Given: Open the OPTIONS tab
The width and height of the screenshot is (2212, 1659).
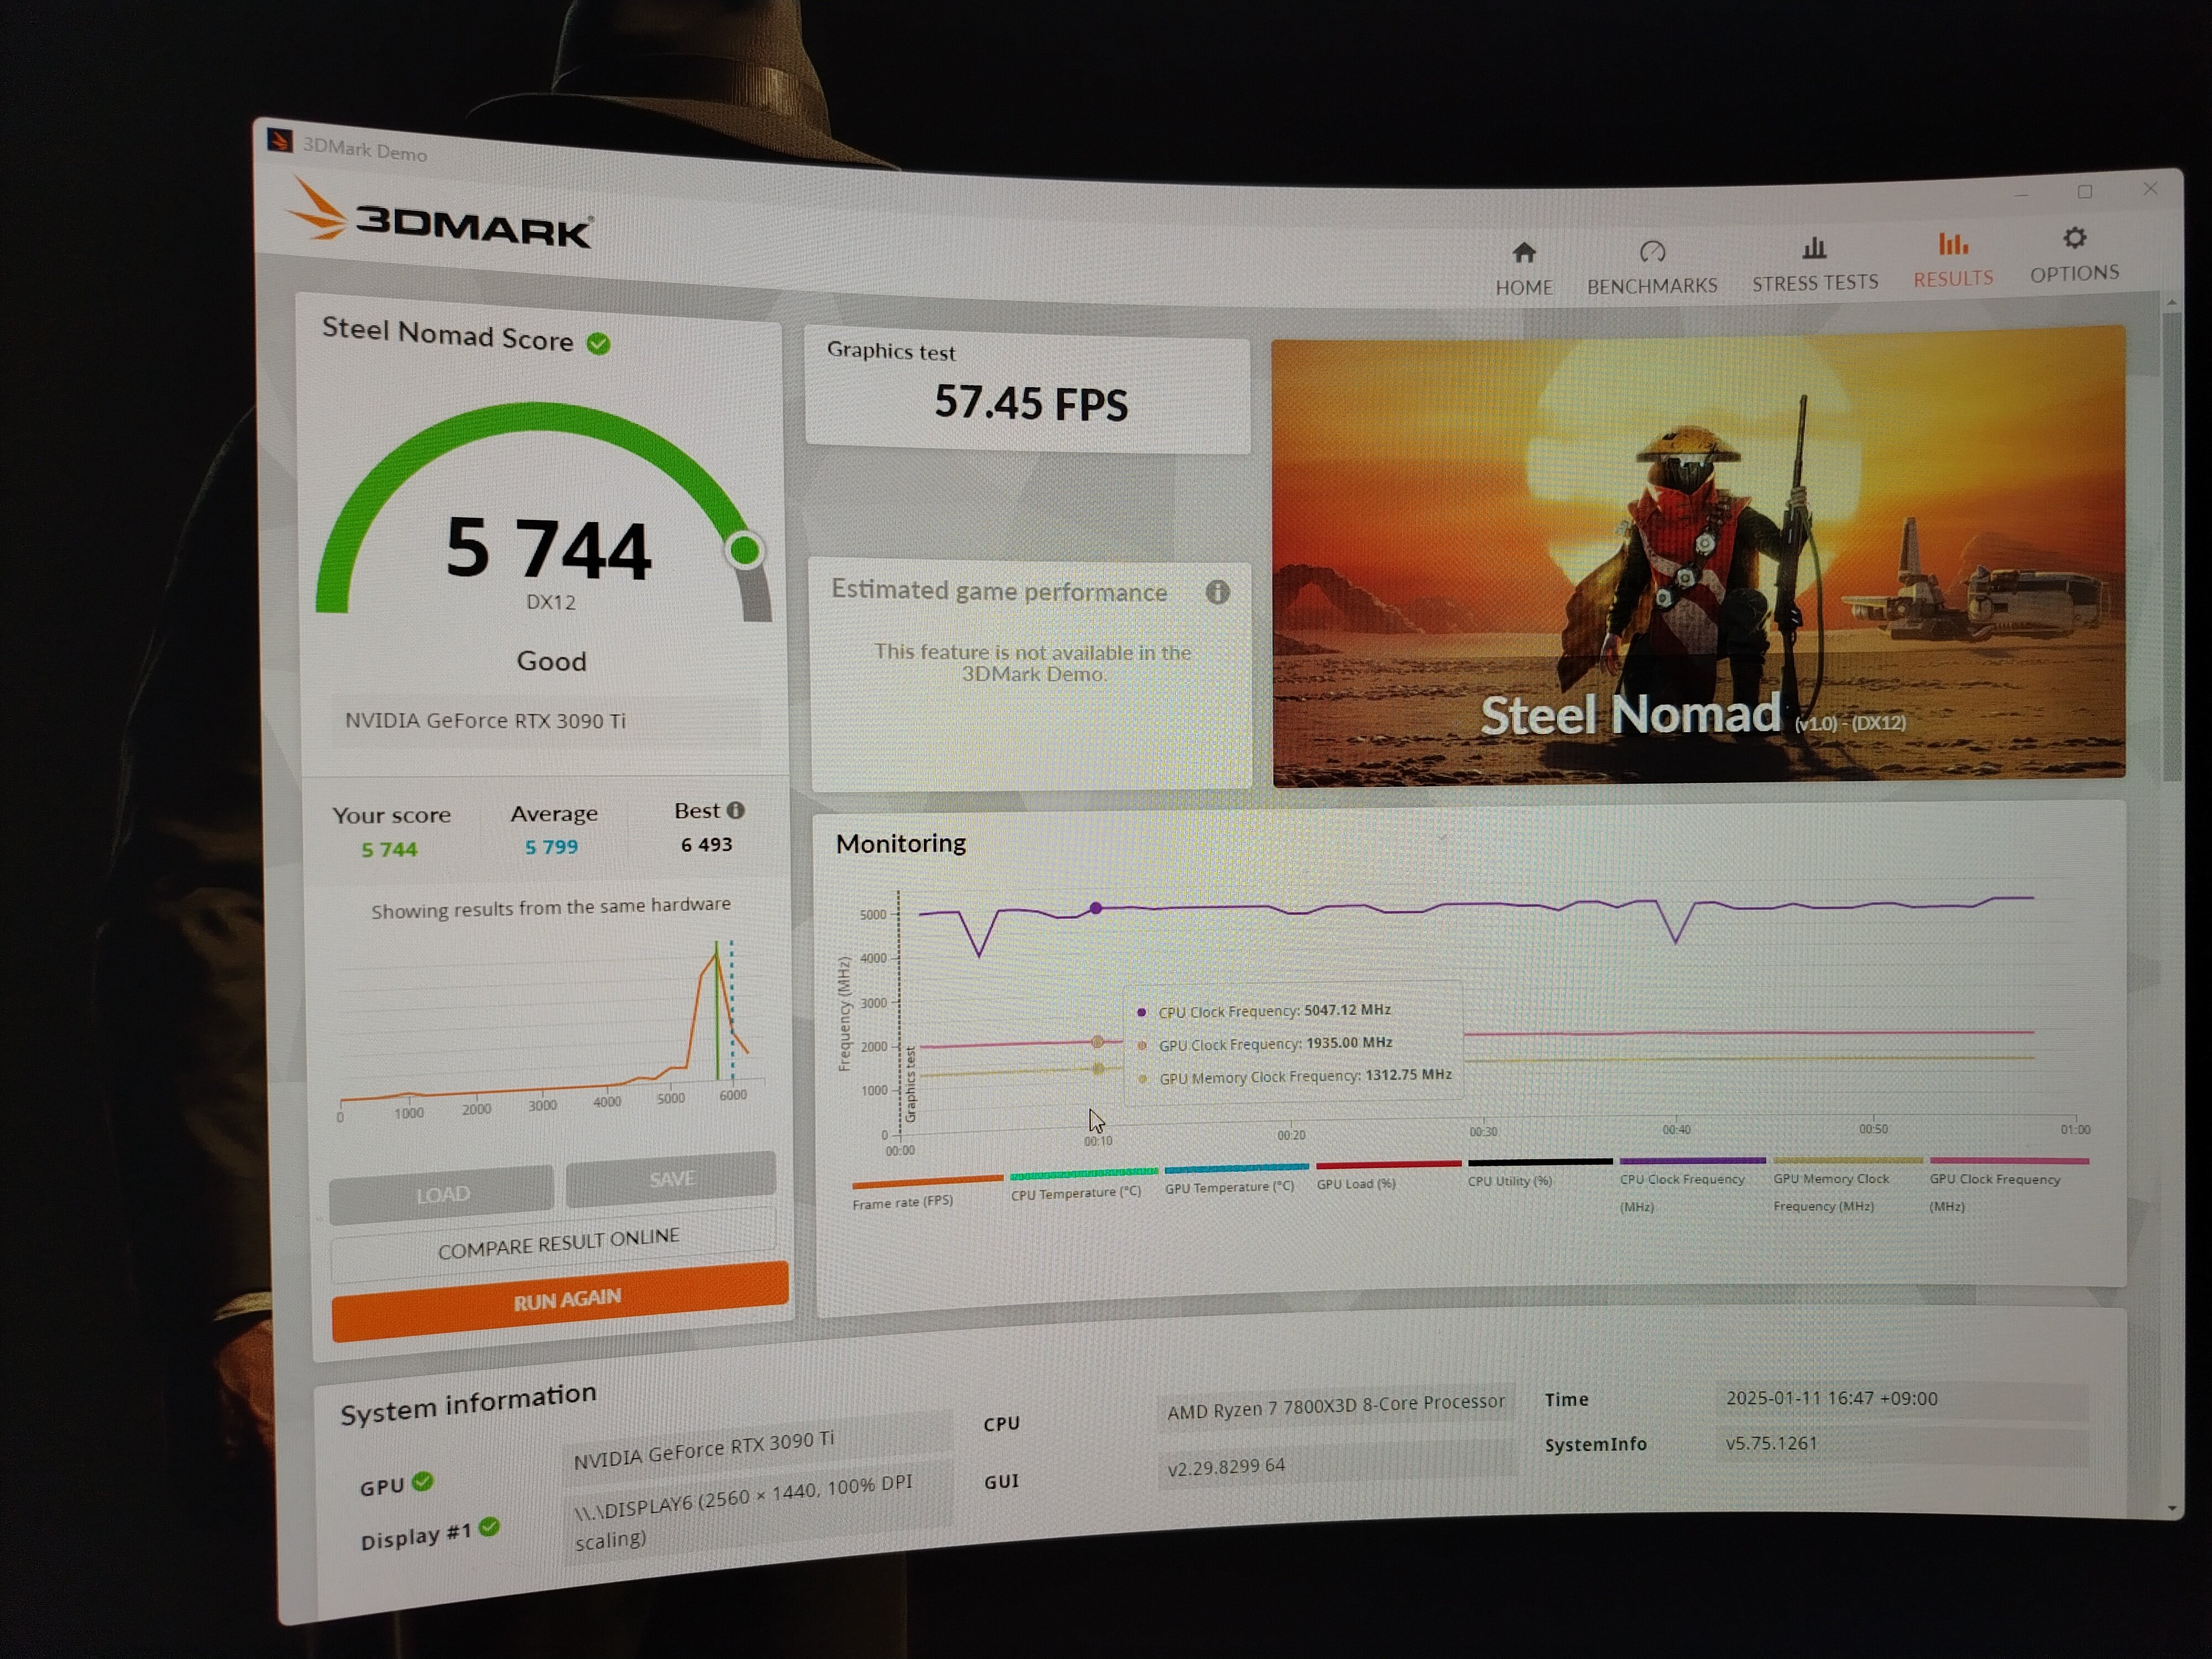Looking at the screenshot, I should click(x=2074, y=255).
